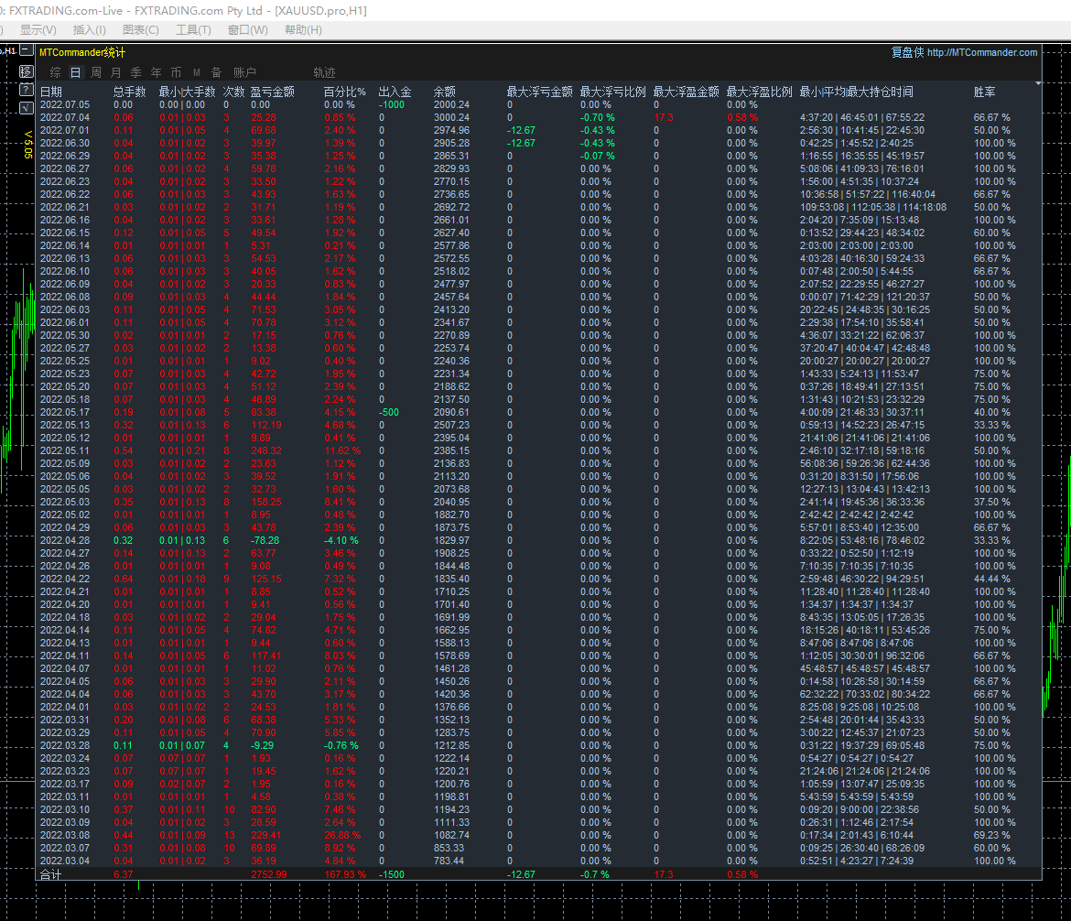Switch to the 月 monthly tab
Viewport: 1071px width, 921px height.
116,72
